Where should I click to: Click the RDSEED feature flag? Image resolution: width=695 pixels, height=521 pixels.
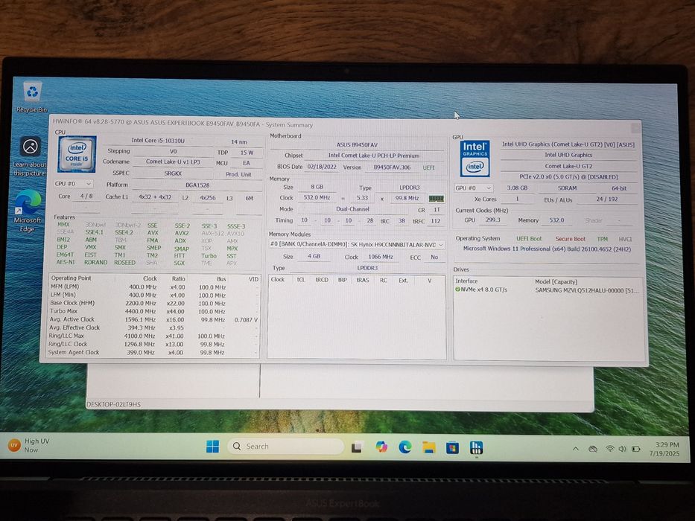pos(124,262)
